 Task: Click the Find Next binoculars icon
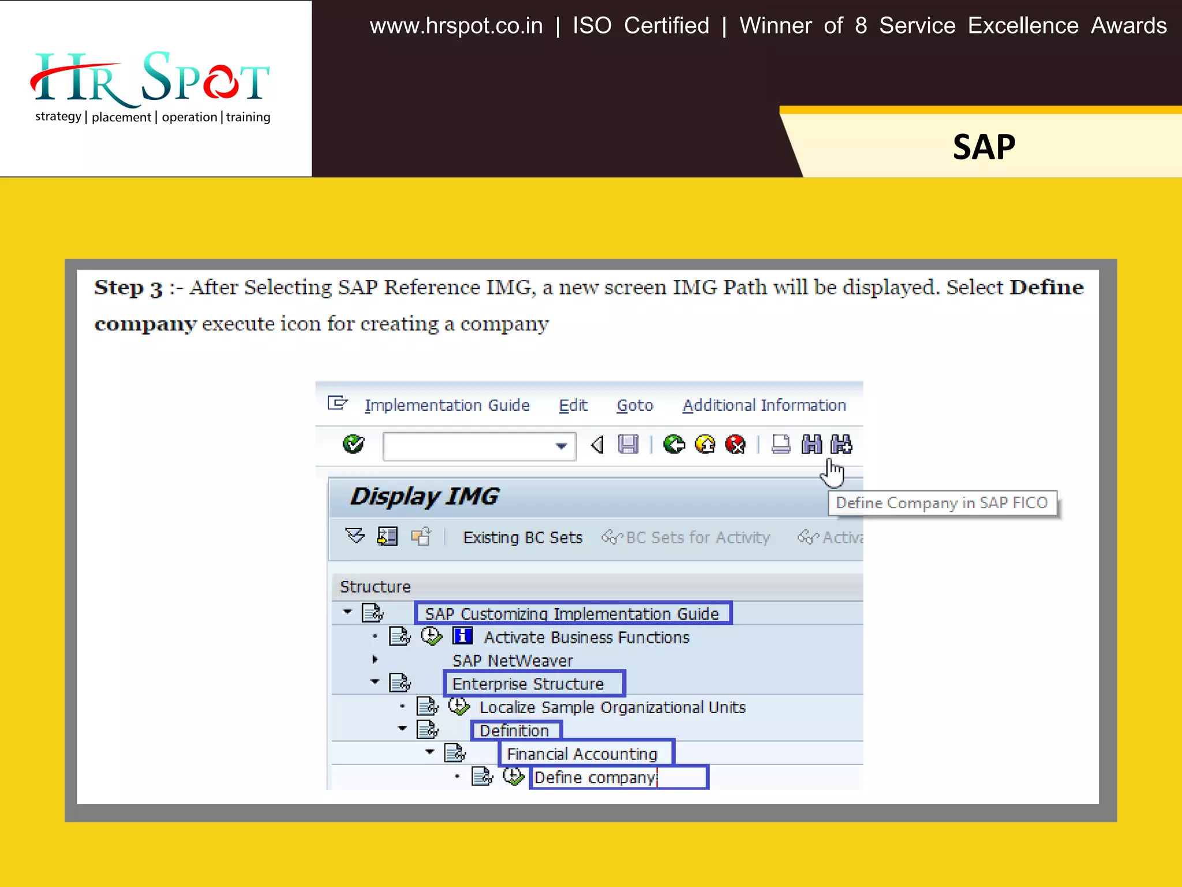(841, 444)
